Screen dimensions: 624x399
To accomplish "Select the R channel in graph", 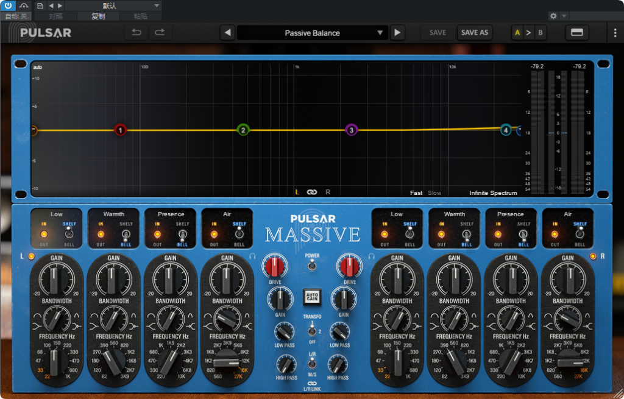I will click(328, 192).
